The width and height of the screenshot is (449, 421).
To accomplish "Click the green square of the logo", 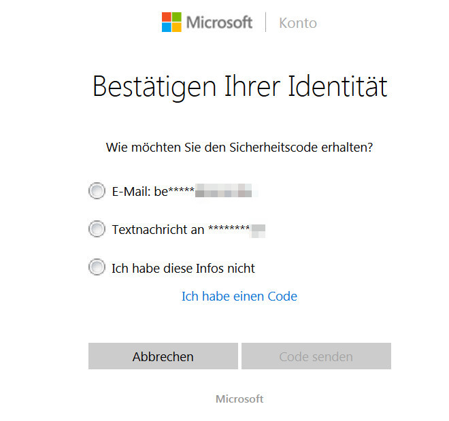I will click(x=177, y=17).
